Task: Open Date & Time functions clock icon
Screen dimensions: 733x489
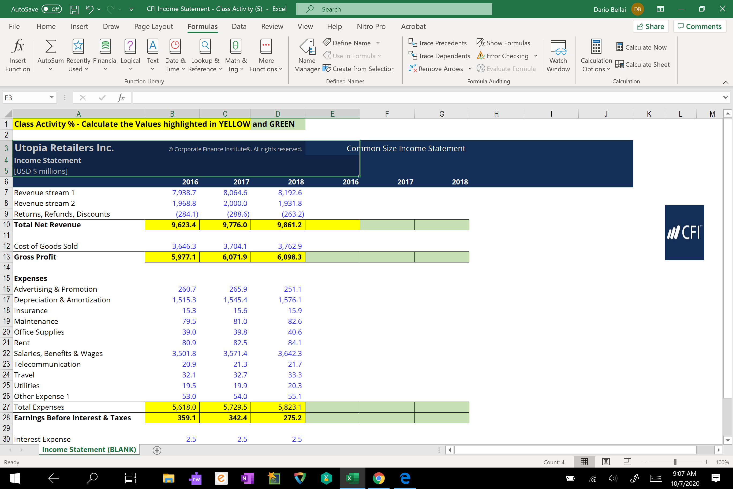Action: [175, 55]
